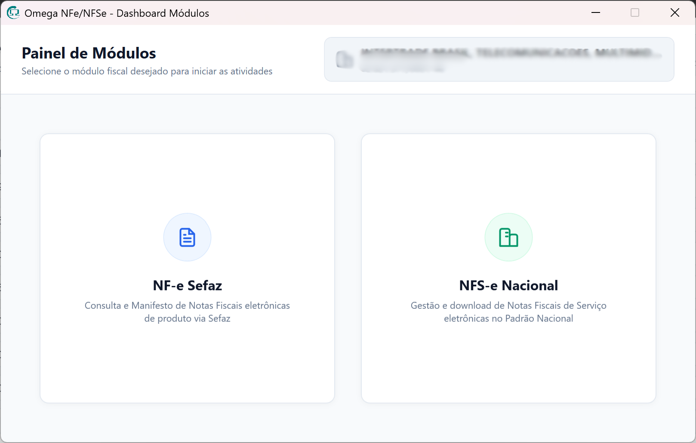The width and height of the screenshot is (696, 443).
Task: Click 'Consulta e Manifesto de Notas Fiscais' description
Action: click(187, 312)
